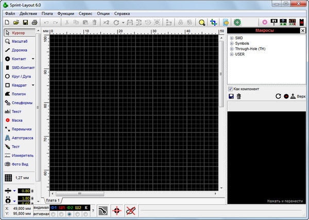309x220 pixels.
Task: Click the Save file icon in toolbar
Action: click(x=25, y=23)
